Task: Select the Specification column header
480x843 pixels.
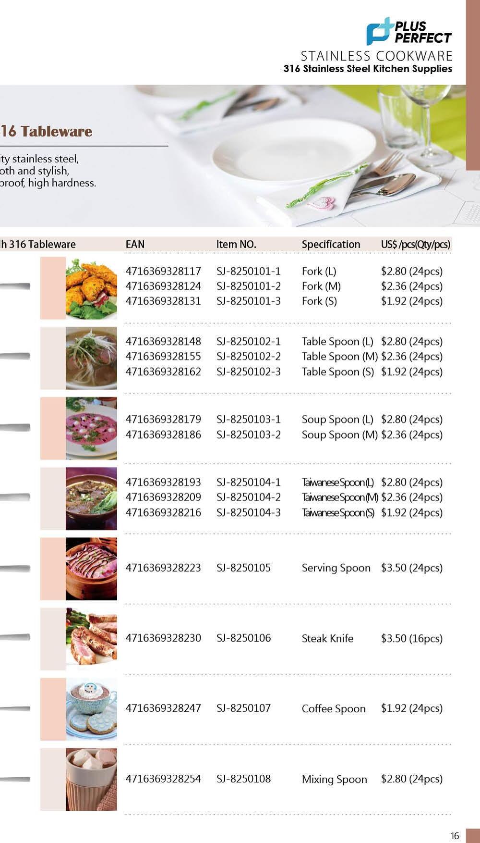Action: (331, 244)
